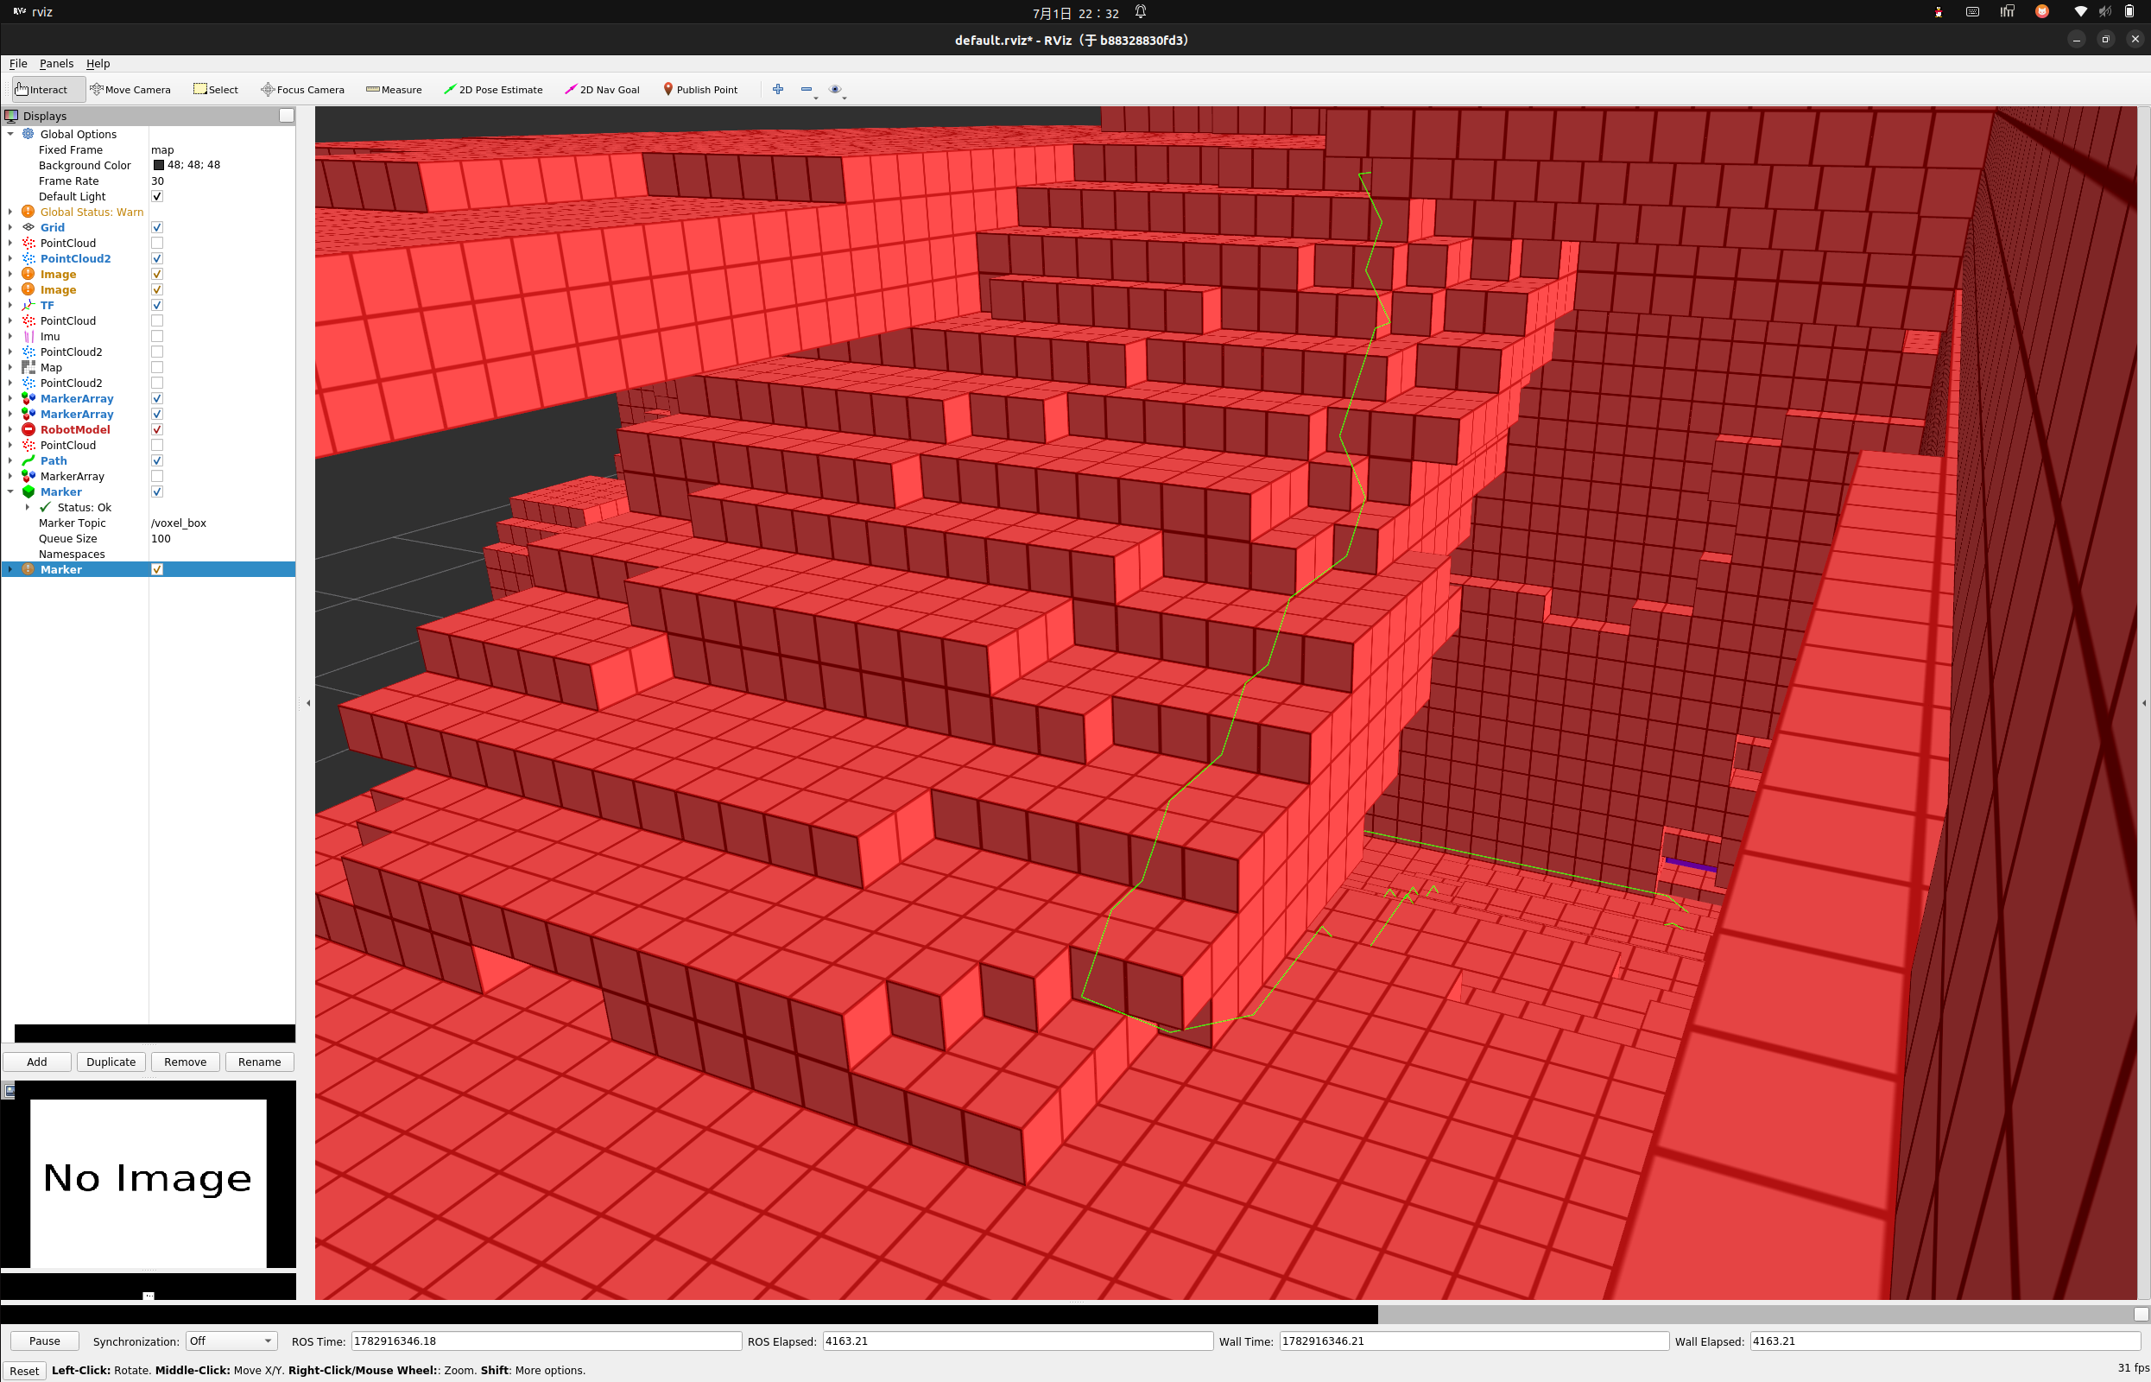
Task: Click the Marker Topic value /voxel_box
Action: click(x=179, y=523)
